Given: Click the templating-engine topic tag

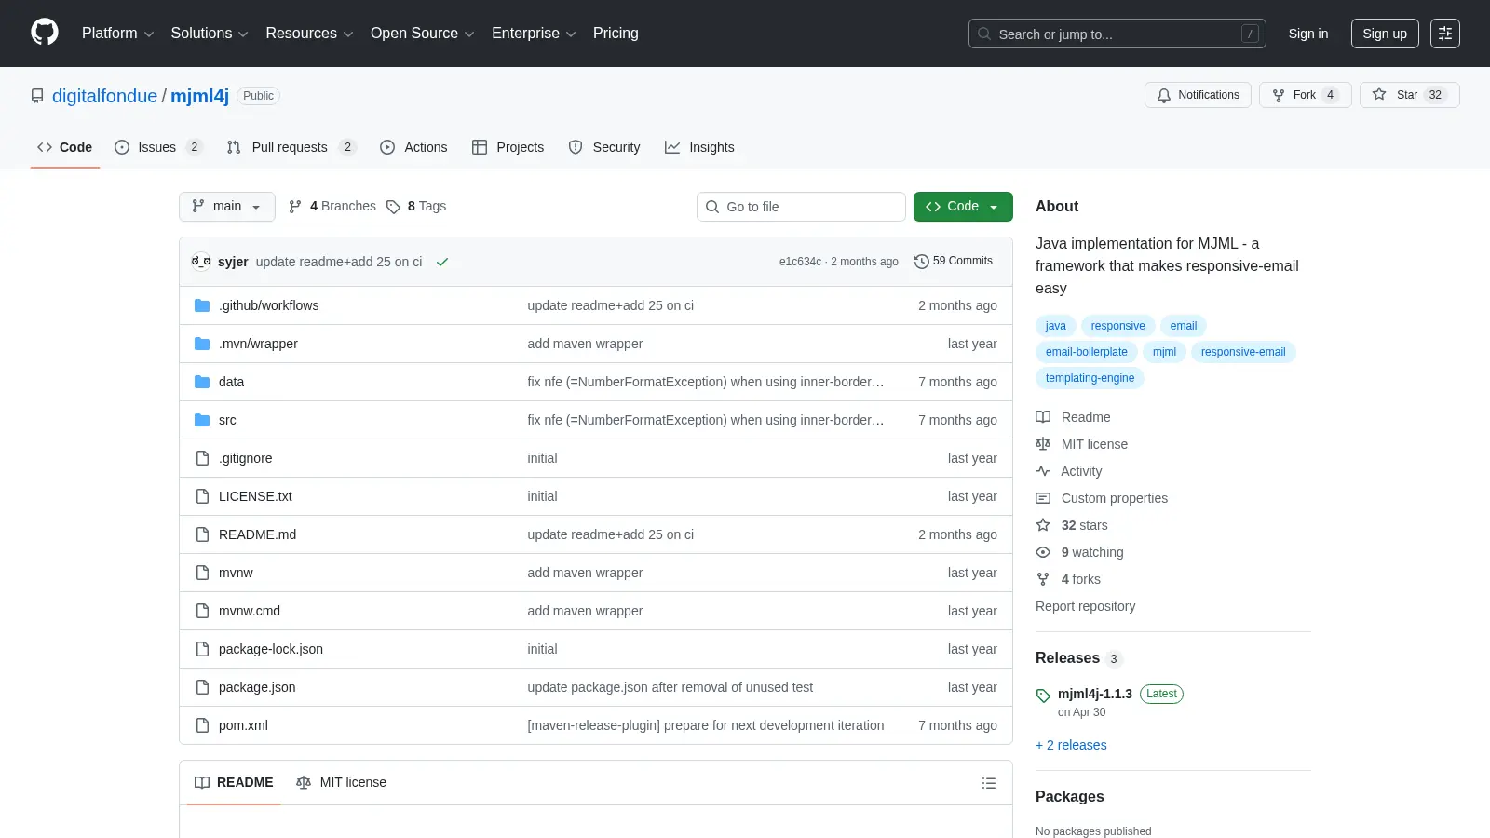Looking at the screenshot, I should tap(1090, 378).
